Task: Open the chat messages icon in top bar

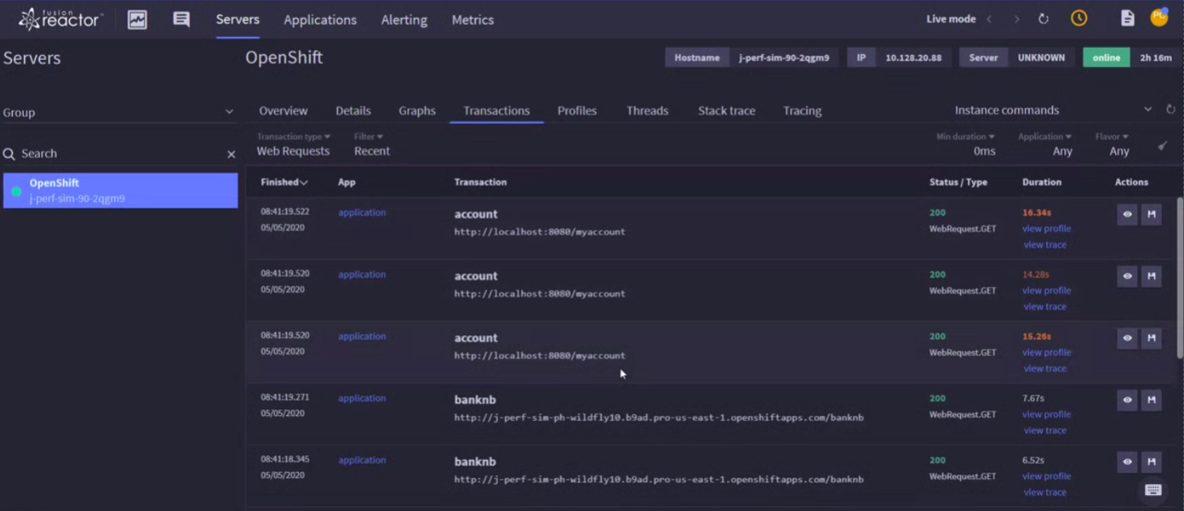Action: [x=181, y=19]
